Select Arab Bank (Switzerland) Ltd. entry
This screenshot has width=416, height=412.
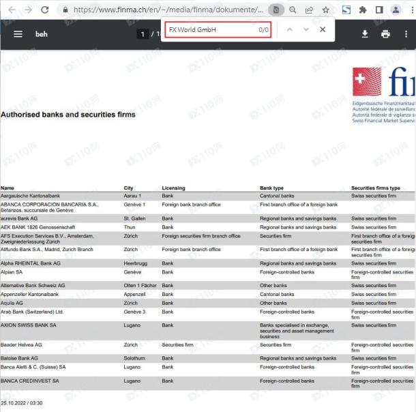tap(32, 312)
